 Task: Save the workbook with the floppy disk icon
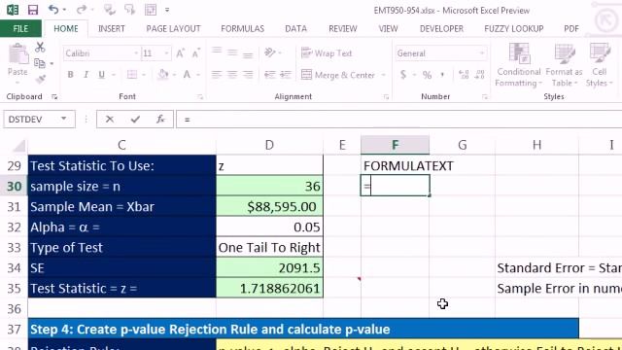pos(32,10)
